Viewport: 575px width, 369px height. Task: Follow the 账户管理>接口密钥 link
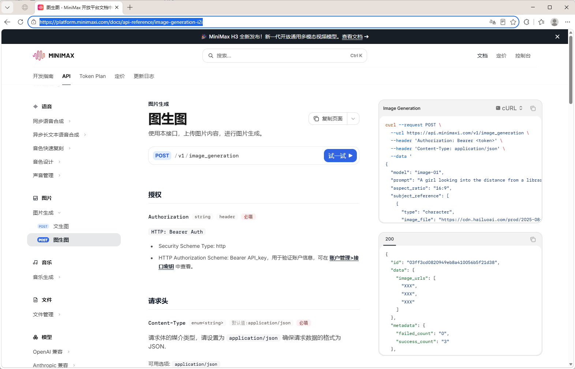[x=344, y=258]
